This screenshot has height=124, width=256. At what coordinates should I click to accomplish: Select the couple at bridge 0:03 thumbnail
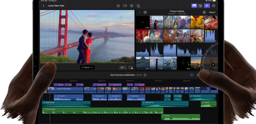point(156,22)
